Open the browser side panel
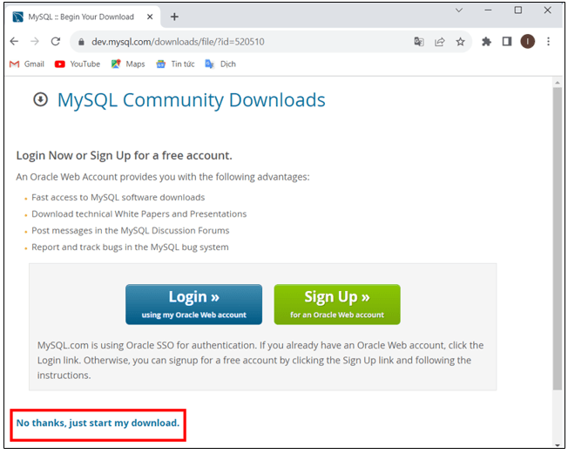Viewport: 568px width, 454px height. pyautogui.click(x=507, y=41)
